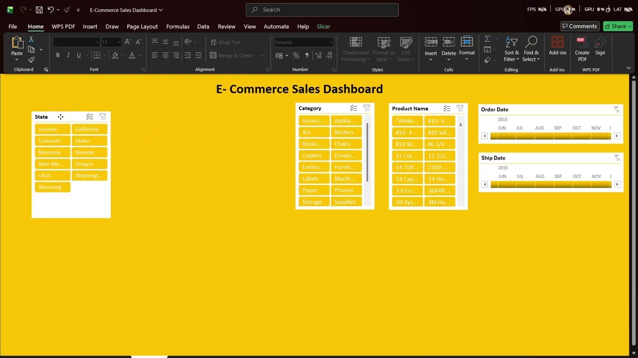Select Wyoming in State slicer

point(52,187)
